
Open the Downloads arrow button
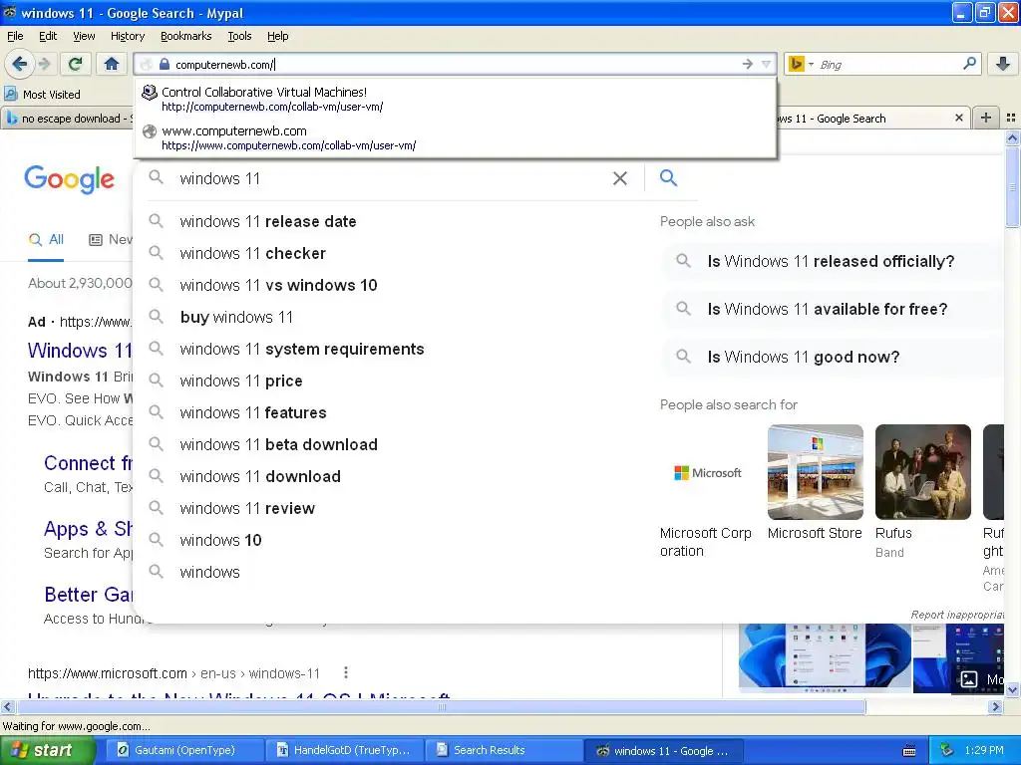(1003, 64)
